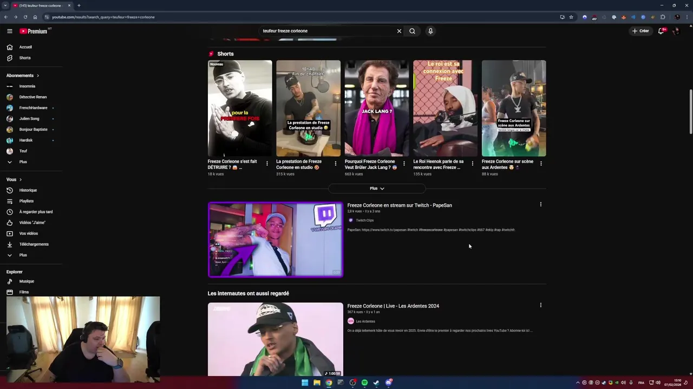Open the notifications bell

[661, 31]
